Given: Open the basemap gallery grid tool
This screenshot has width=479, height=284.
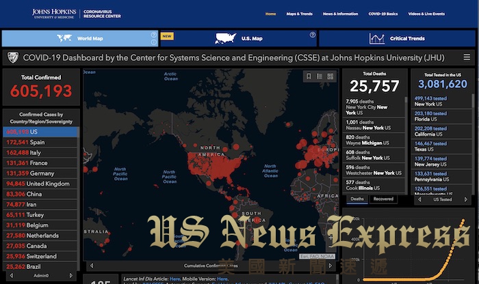Looking at the screenshot, I should [x=331, y=76].
